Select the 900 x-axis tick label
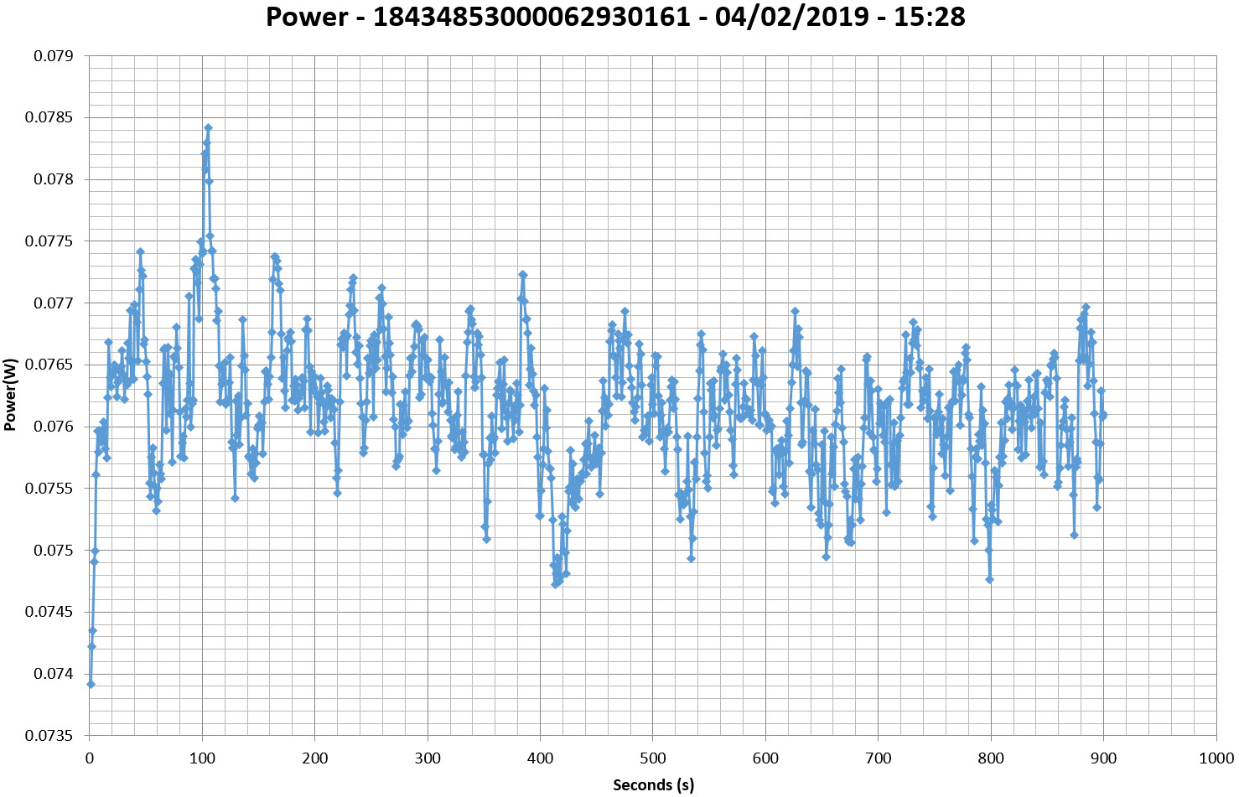Viewport: 1239px width, 797px height. 1103,758
